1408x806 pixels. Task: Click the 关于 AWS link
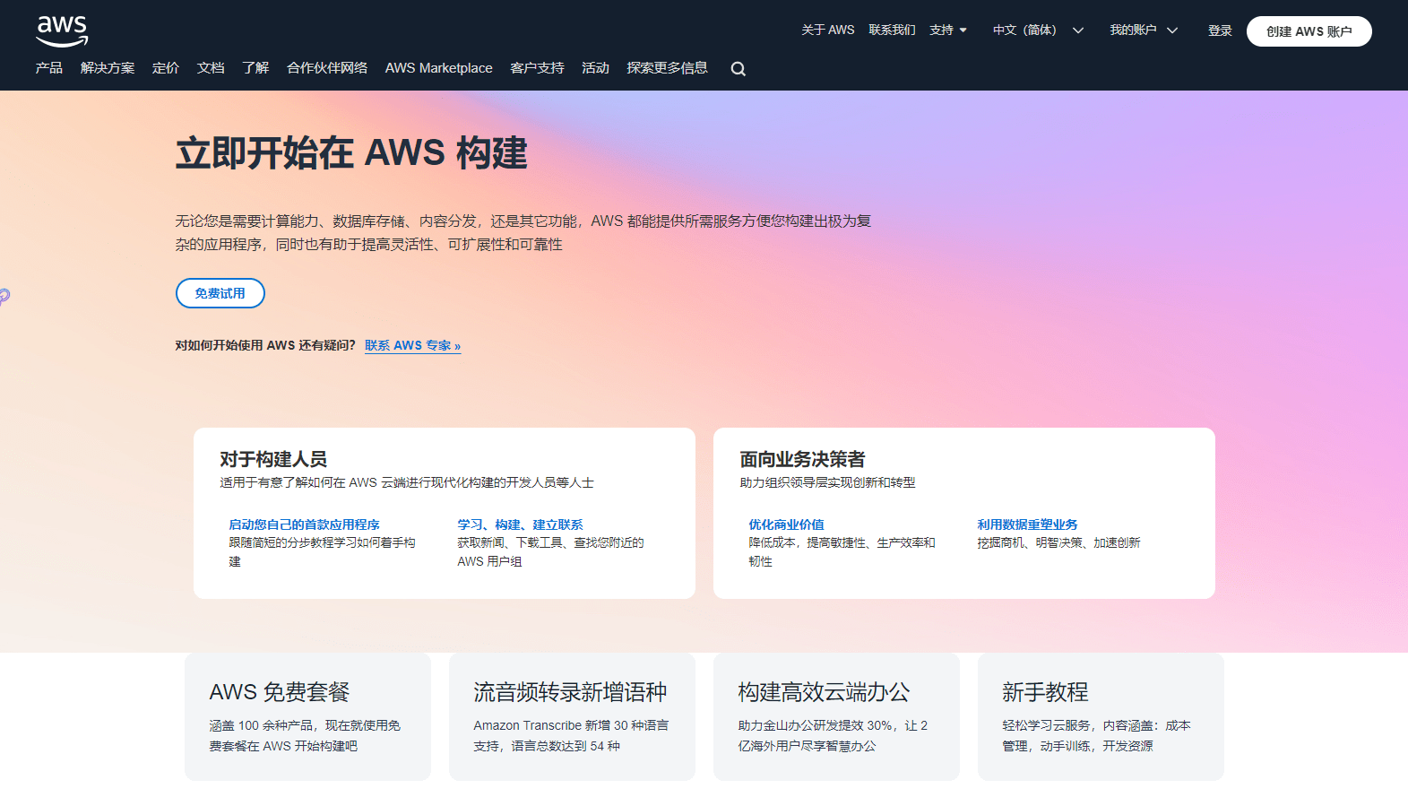tap(828, 30)
